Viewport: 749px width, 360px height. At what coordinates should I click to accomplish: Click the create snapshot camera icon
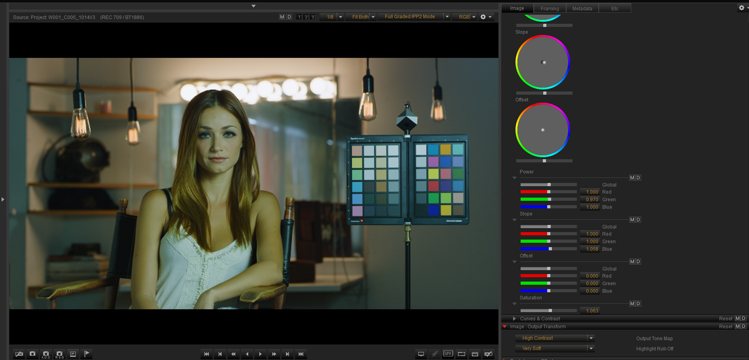tap(32, 354)
